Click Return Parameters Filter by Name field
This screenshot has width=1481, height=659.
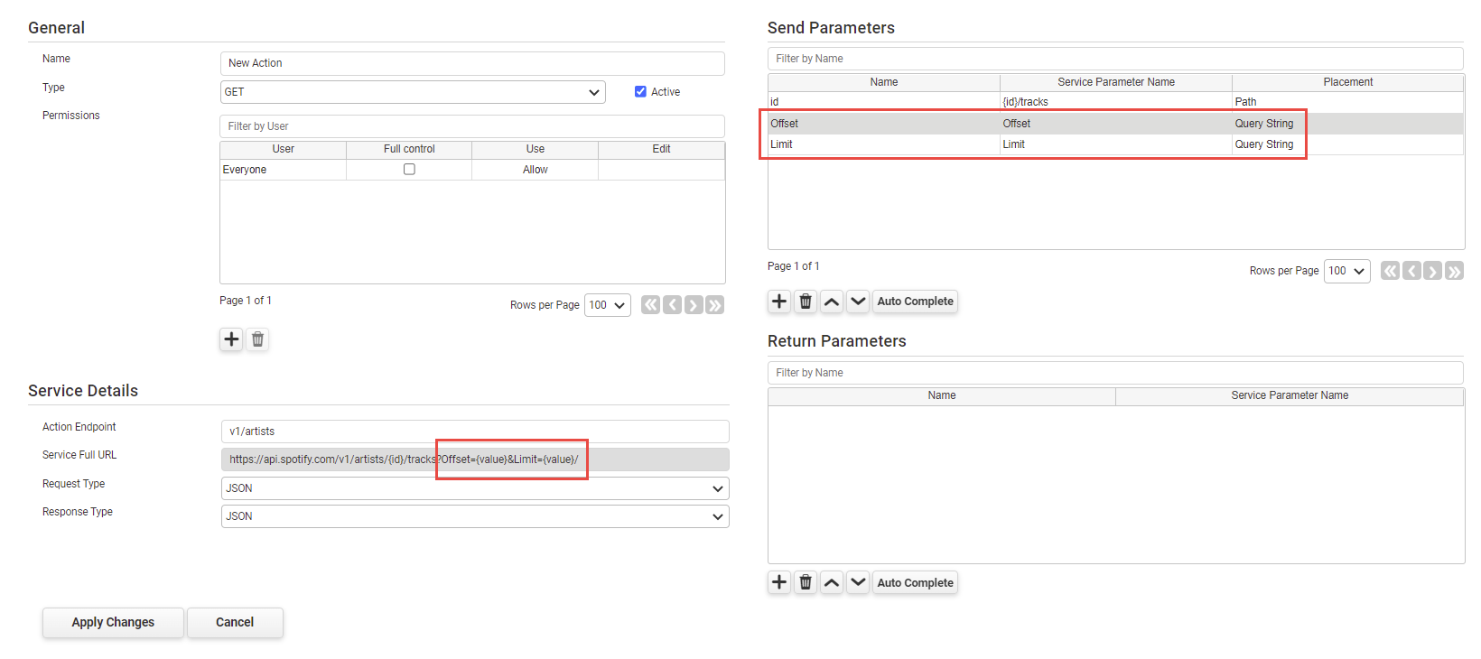click(x=1115, y=373)
